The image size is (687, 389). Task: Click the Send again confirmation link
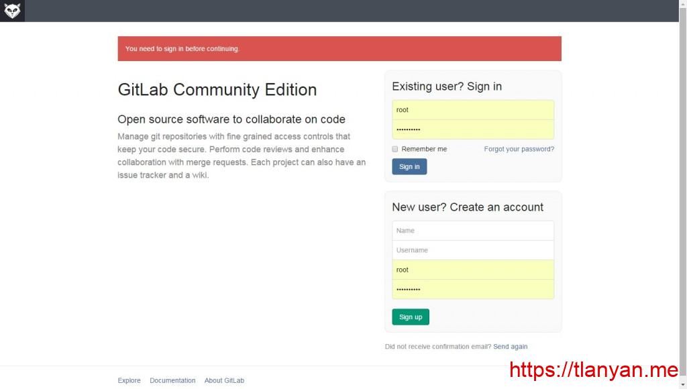511,346
